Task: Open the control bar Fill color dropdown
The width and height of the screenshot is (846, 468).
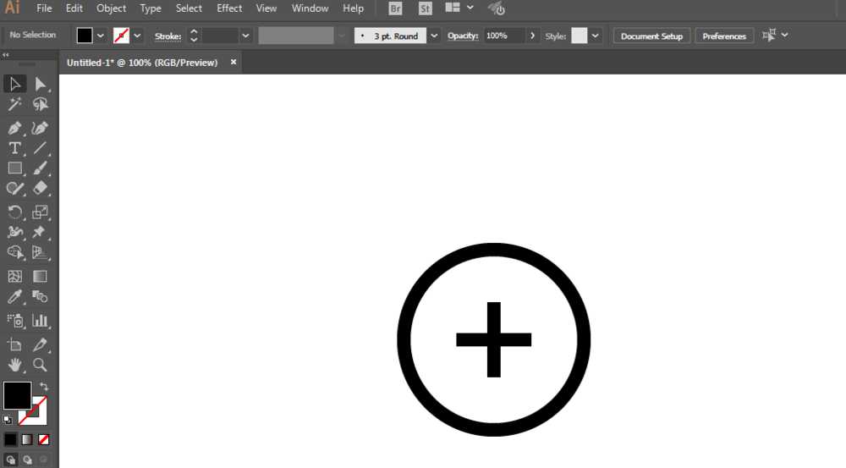Action: click(x=101, y=36)
